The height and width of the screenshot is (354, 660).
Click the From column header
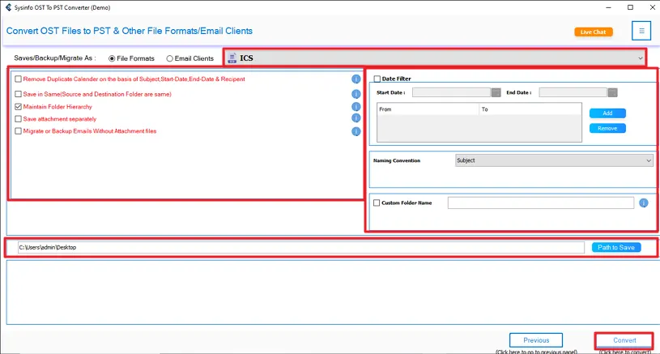pyautogui.click(x=428, y=109)
